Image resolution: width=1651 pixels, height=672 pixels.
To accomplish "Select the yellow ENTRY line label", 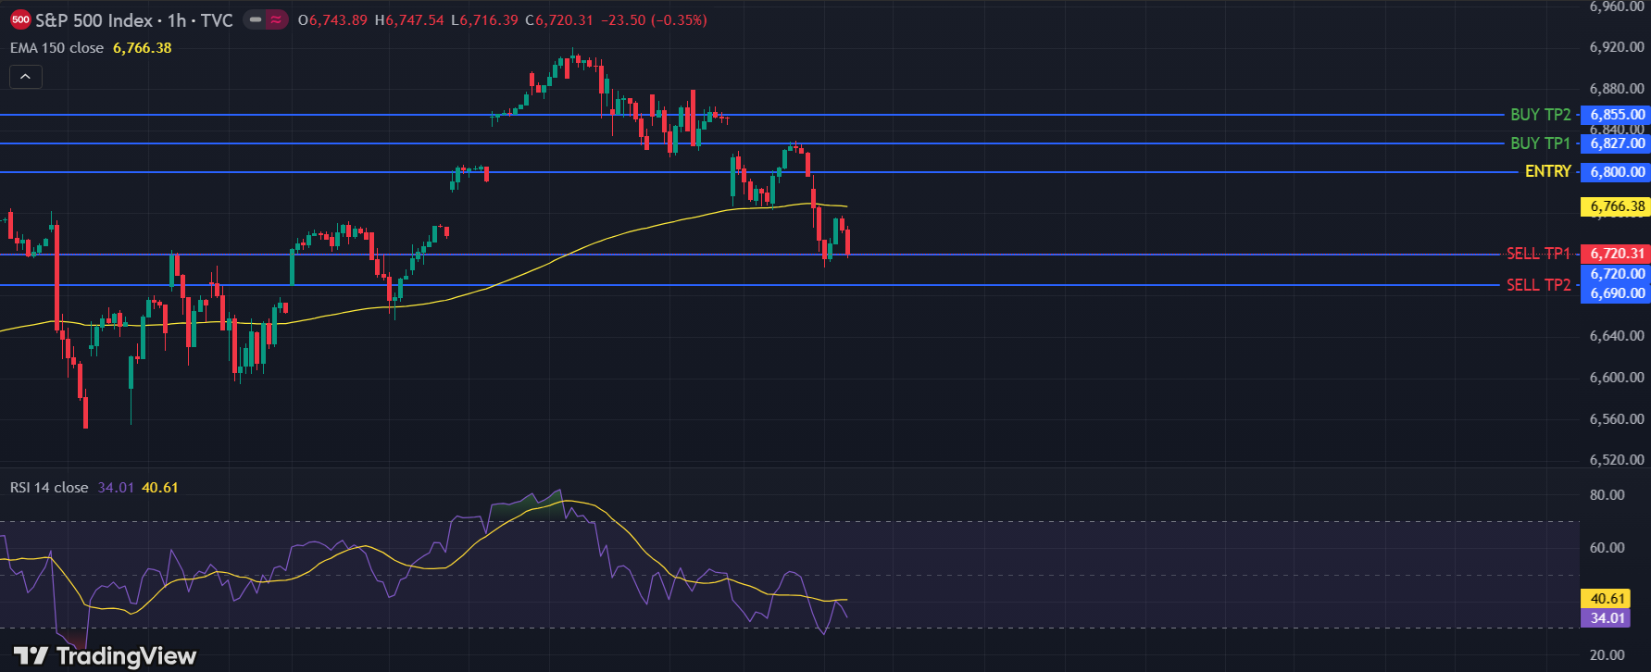I will (x=1547, y=171).
